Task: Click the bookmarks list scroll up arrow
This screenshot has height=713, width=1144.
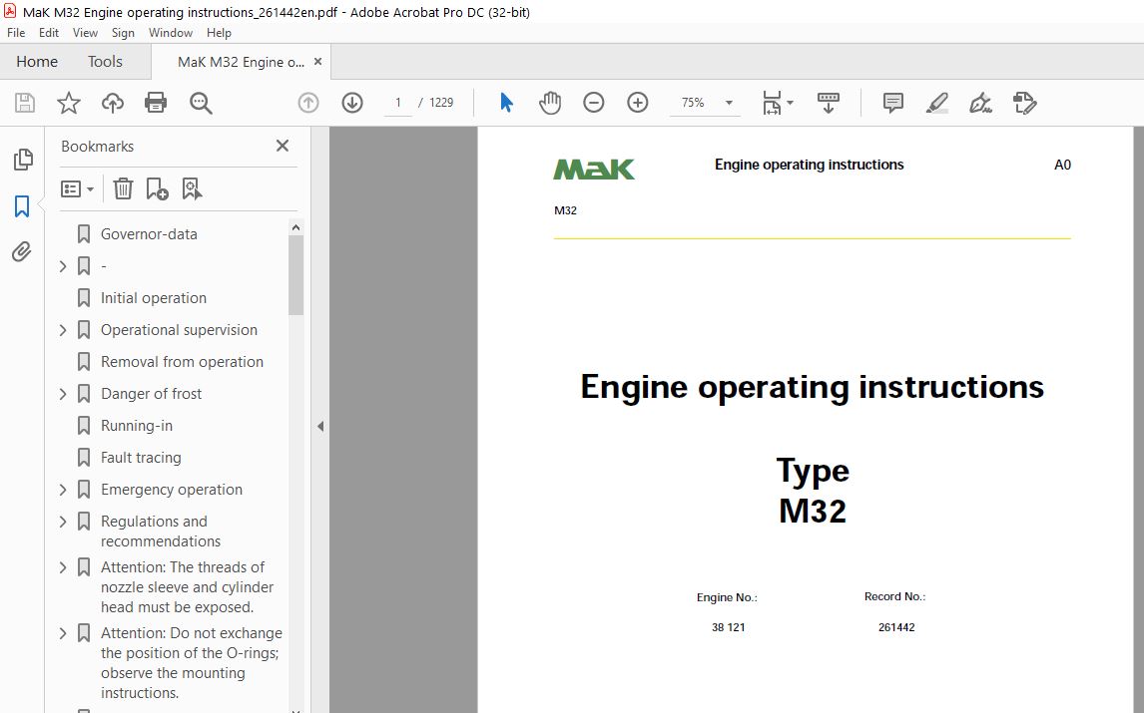Action: pos(295,227)
